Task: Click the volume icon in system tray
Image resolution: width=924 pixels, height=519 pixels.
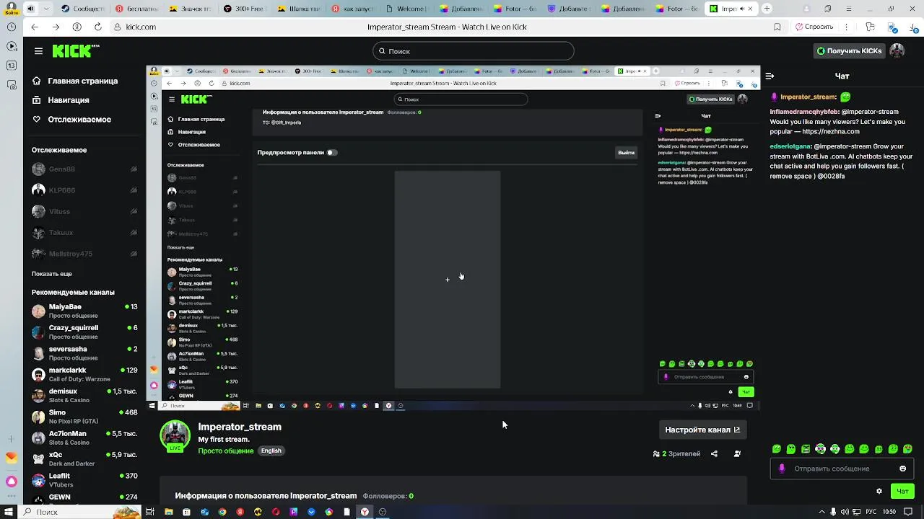Action: 845,512
